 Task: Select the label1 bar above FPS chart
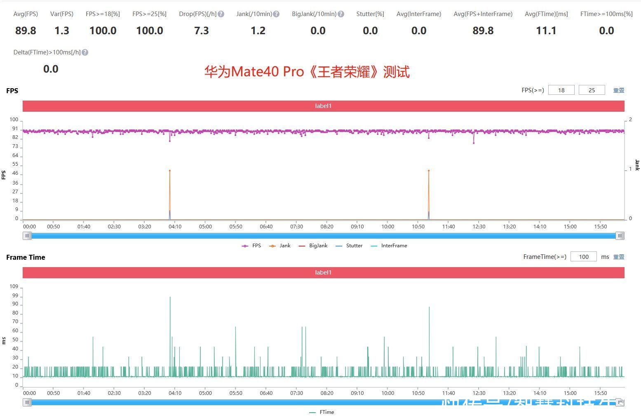323,106
